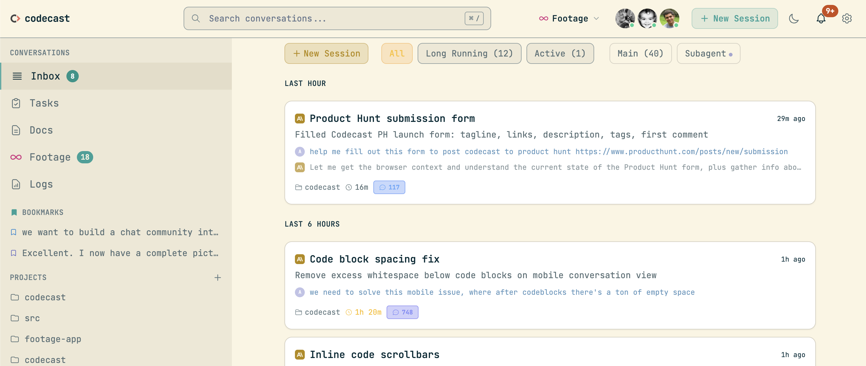
Task: Click the Footage infinity icon in sidebar
Action: tap(15, 157)
